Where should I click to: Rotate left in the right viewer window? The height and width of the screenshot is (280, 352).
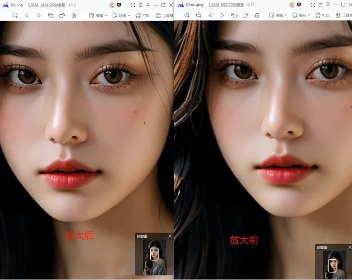click(x=234, y=15)
